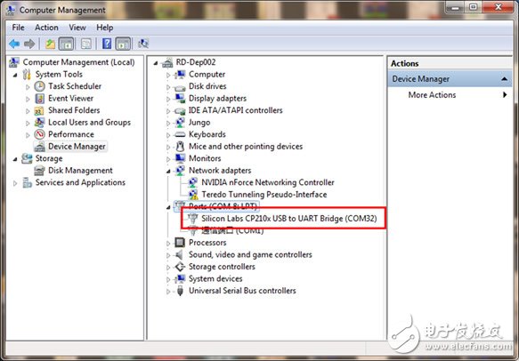The width and height of the screenshot is (519, 361).
Task: Select NVIDIA nForce Networking Controller
Action: pyautogui.click(x=268, y=182)
